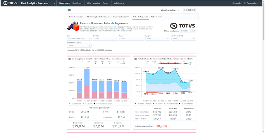Go to Dashboards in top navigation

pos(65,3)
